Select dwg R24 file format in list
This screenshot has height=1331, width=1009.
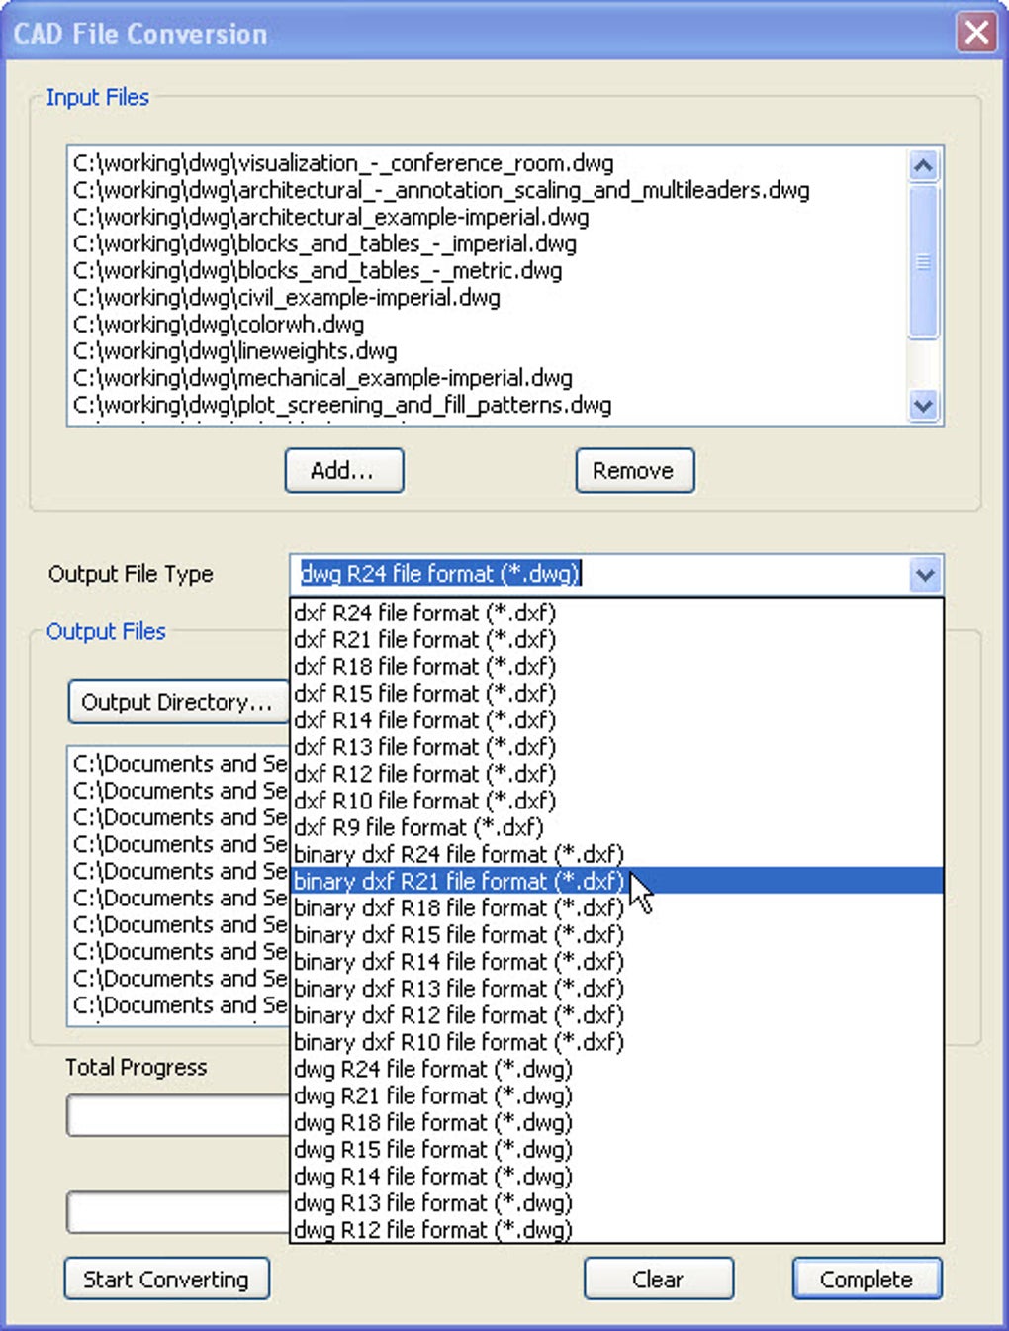617,1068
